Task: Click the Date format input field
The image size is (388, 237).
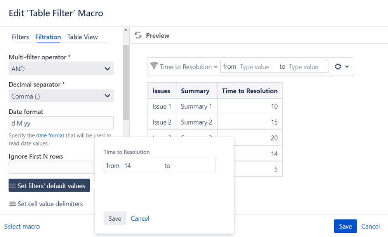Action: pyautogui.click(x=61, y=123)
